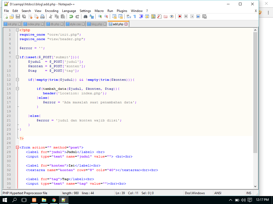
Task: Collapse the tambah_data fold at line 14
Action: [17, 89]
